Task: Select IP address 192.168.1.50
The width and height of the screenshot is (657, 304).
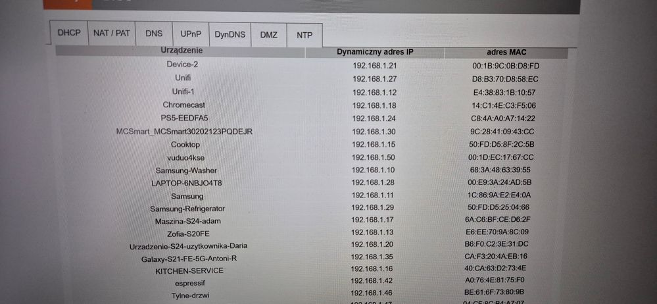Action: point(374,157)
